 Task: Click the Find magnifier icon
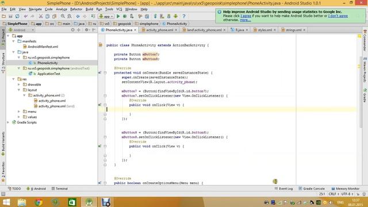(x=63, y=16)
